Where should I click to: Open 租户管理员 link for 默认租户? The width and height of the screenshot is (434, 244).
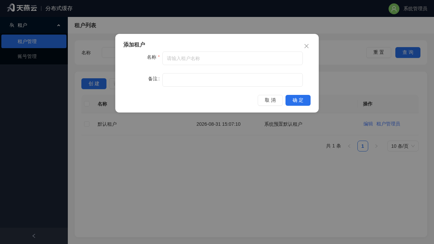(x=388, y=124)
